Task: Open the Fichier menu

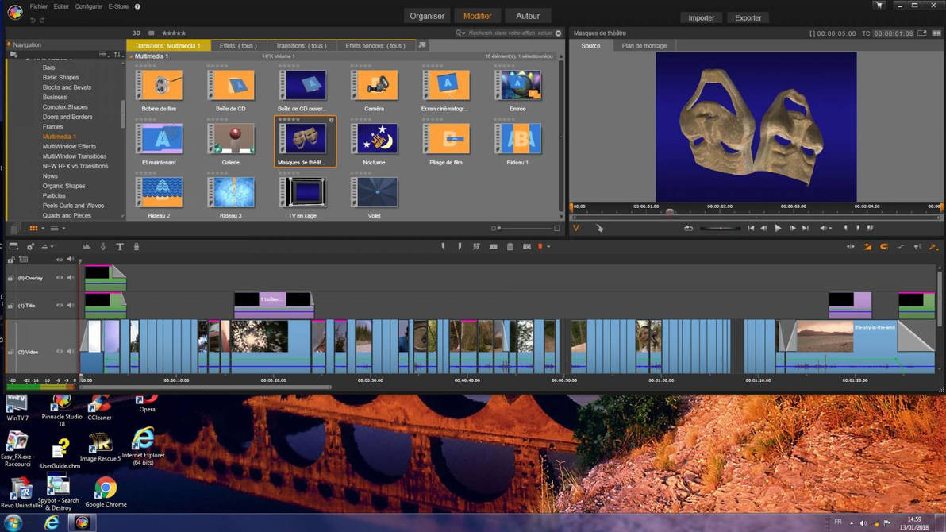Action: click(39, 6)
